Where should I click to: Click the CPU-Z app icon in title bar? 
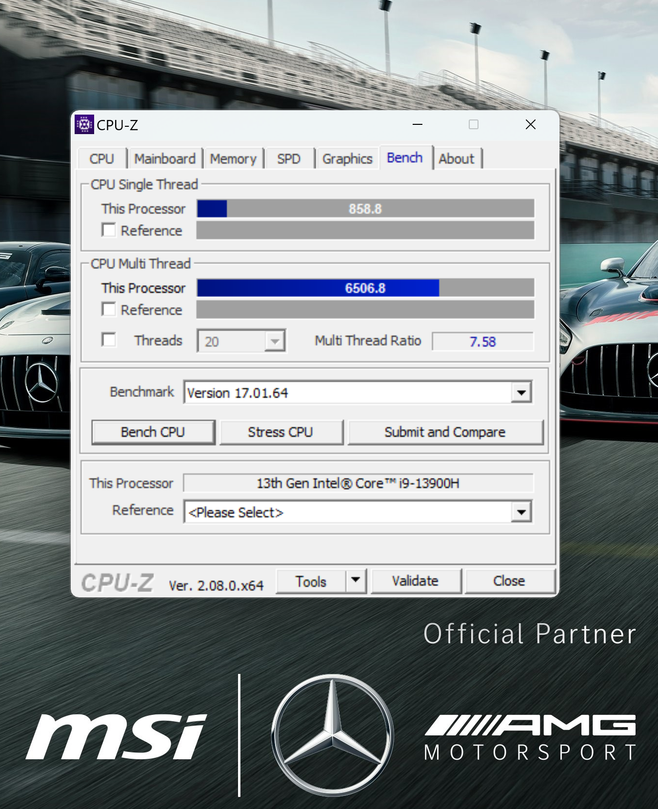84,125
